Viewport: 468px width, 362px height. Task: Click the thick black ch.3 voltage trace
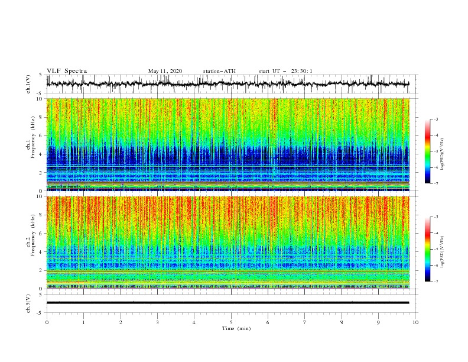click(227, 303)
